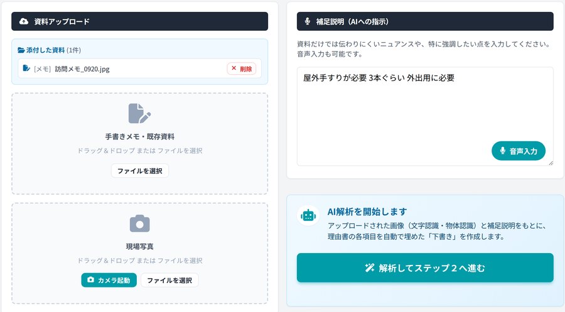The height and width of the screenshot is (312, 565).
Task: Click 解析してステップ２へ進む button
Action: [x=425, y=267]
